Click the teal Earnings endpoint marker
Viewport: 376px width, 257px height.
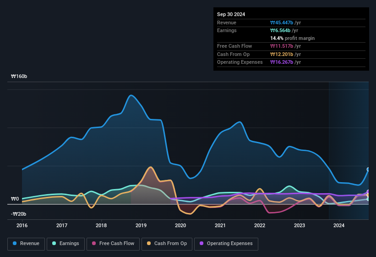pos(368,199)
